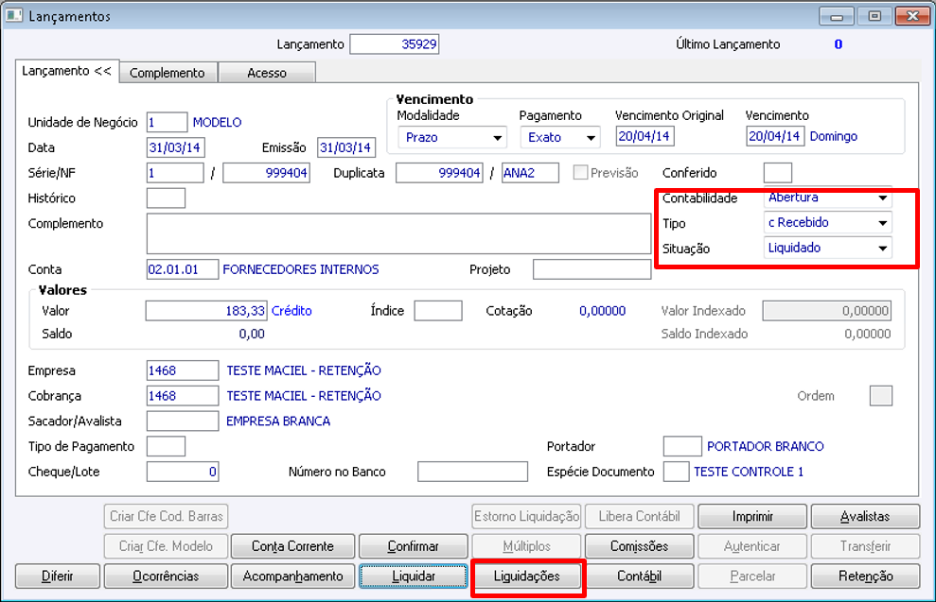Select the Lançamento << tab
936x602 pixels.
[67, 71]
